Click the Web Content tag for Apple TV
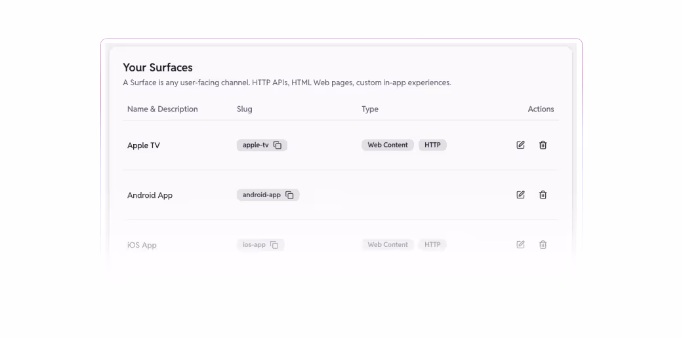This screenshot has height=338, width=683. tap(388, 145)
